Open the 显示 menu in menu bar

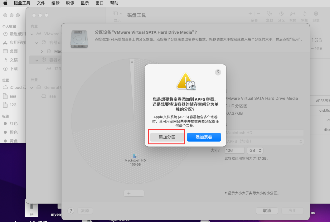[85, 3]
